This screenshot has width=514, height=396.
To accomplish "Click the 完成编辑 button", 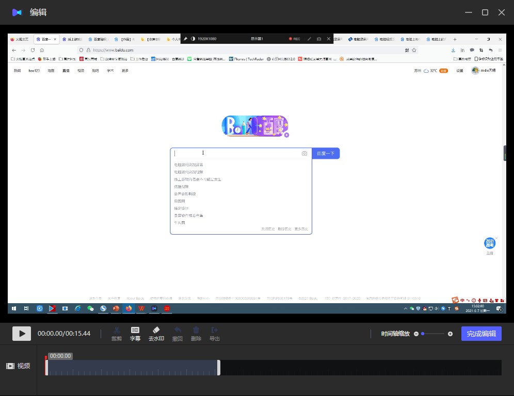I will point(481,334).
